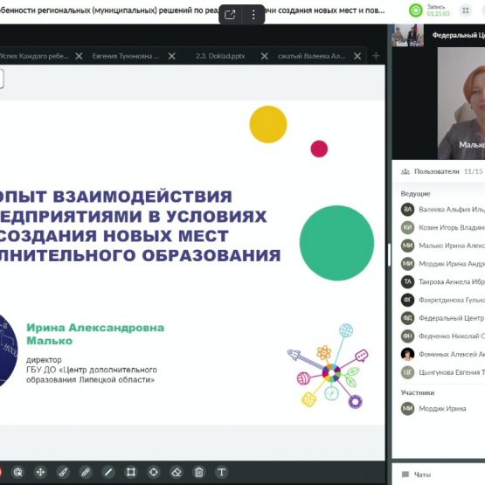
Task: Click the Федеральный Центр small video thumbnail
Action: pos(408,36)
